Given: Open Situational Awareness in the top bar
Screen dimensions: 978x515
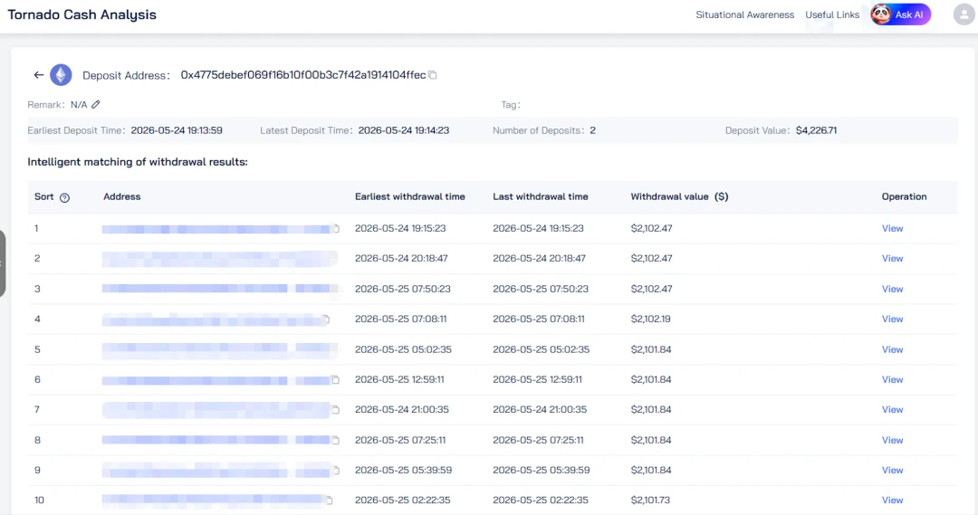Looking at the screenshot, I should [744, 14].
